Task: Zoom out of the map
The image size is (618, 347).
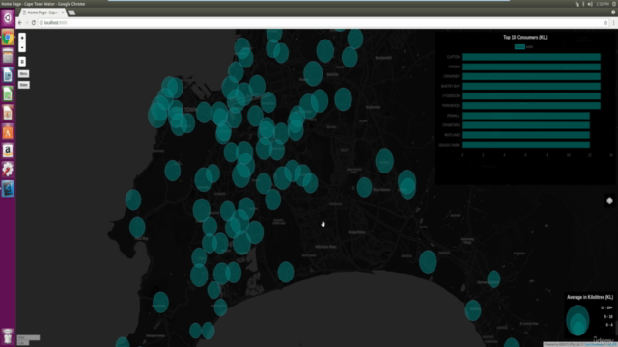Action: (x=22, y=47)
